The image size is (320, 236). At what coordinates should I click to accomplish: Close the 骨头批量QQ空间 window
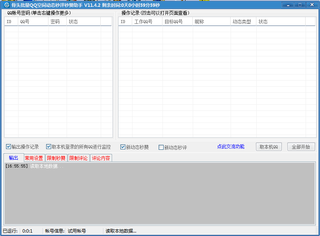[312, 5]
